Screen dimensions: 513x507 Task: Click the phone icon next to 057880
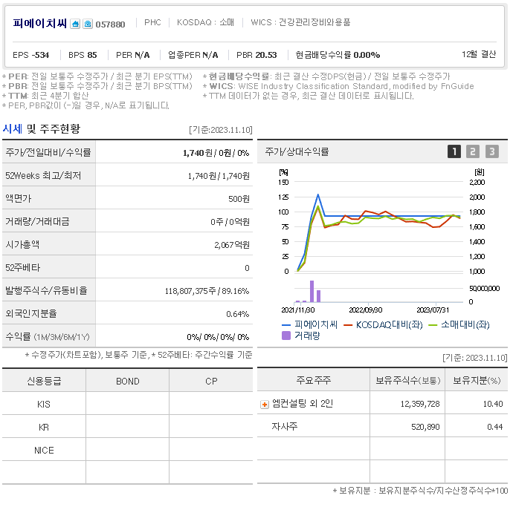[88, 24]
